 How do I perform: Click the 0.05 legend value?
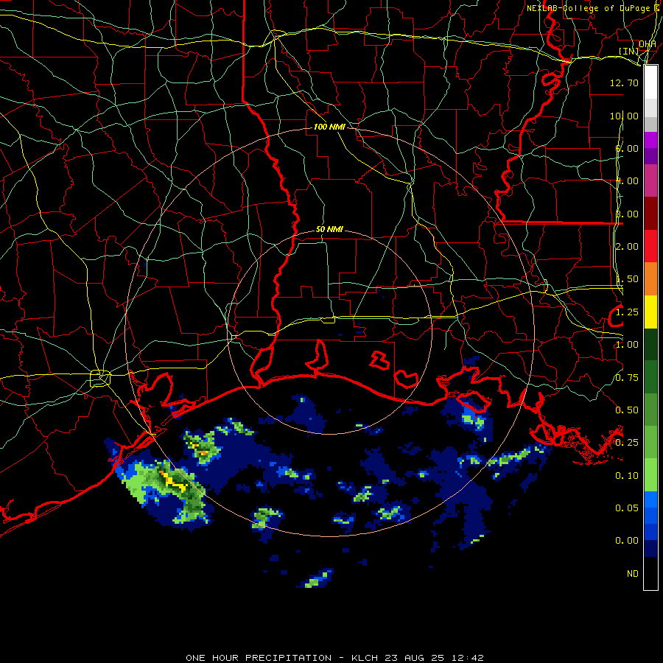click(627, 508)
